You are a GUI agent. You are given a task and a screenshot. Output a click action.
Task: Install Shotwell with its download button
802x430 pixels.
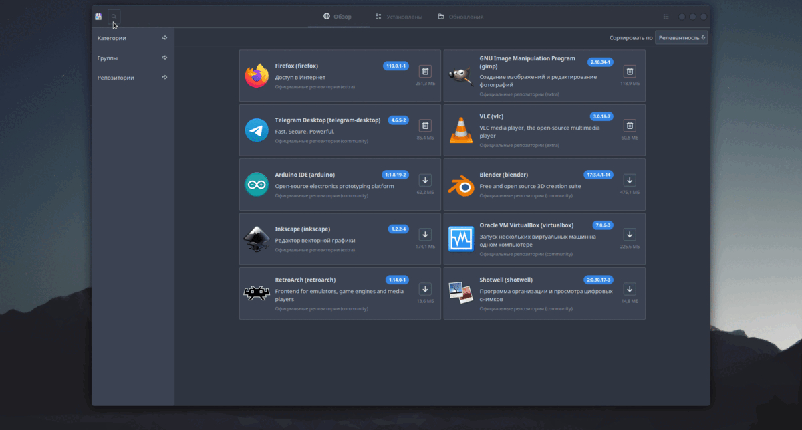[x=629, y=289]
